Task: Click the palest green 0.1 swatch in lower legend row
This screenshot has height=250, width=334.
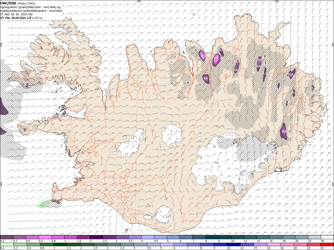Action: pos(7,244)
